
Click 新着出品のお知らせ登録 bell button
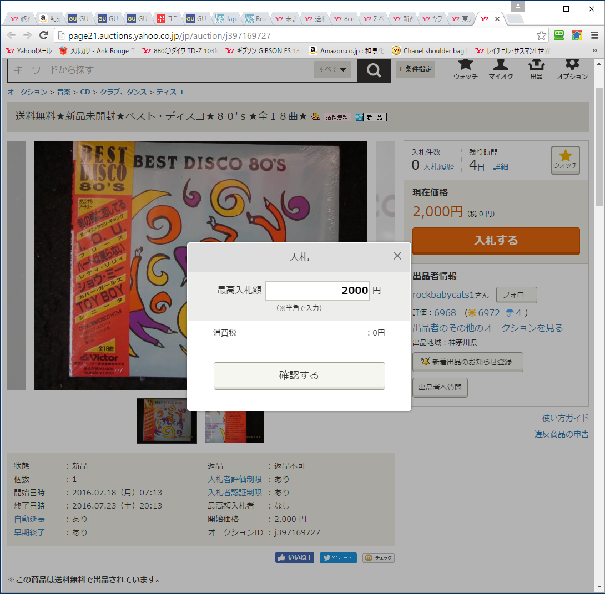[468, 362]
